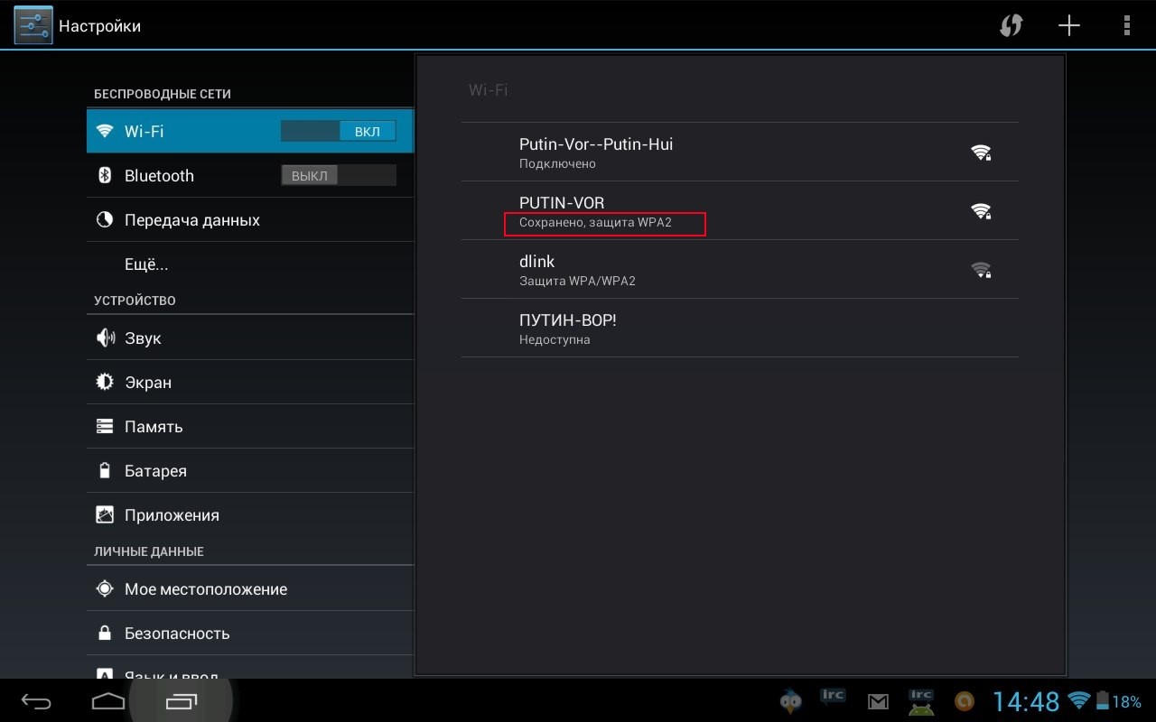Open Батарея battery settings
This screenshot has width=1156, height=722.
(x=250, y=471)
